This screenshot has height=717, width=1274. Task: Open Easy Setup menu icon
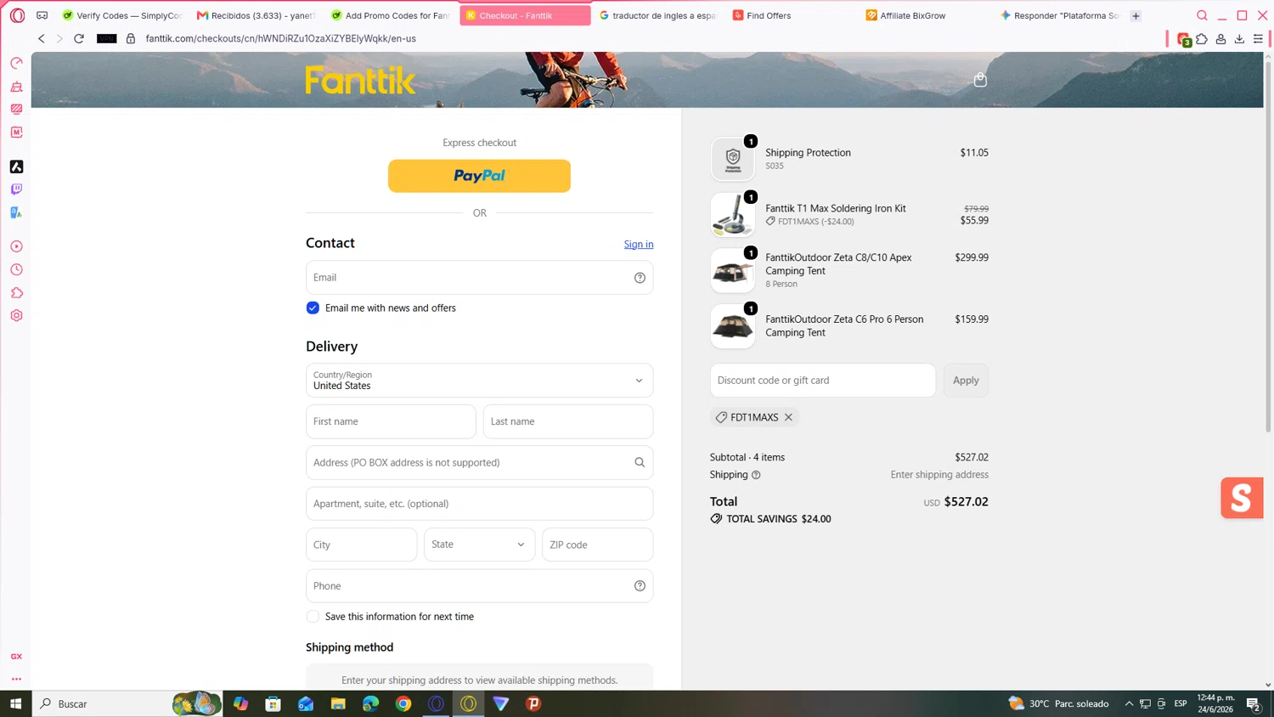click(x=1258, y=39)
